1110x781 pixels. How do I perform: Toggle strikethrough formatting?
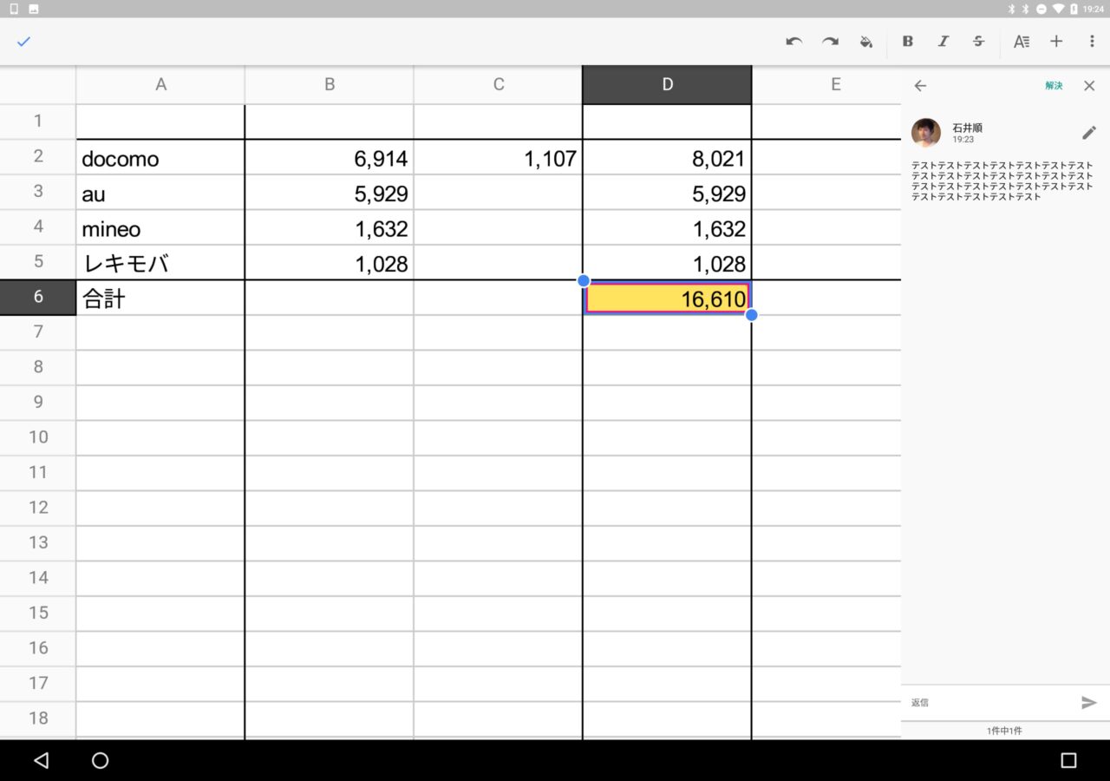tap(979, 42)
